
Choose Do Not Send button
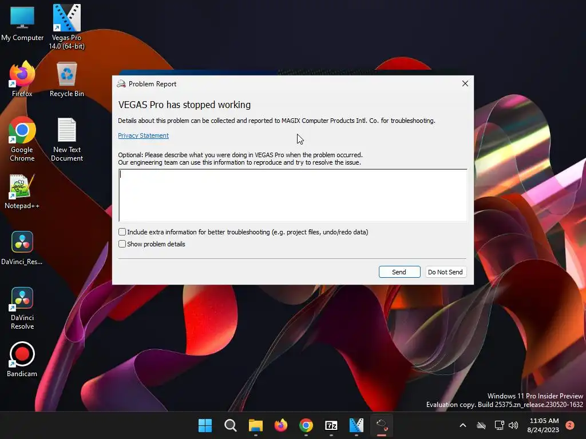point(445,272)
